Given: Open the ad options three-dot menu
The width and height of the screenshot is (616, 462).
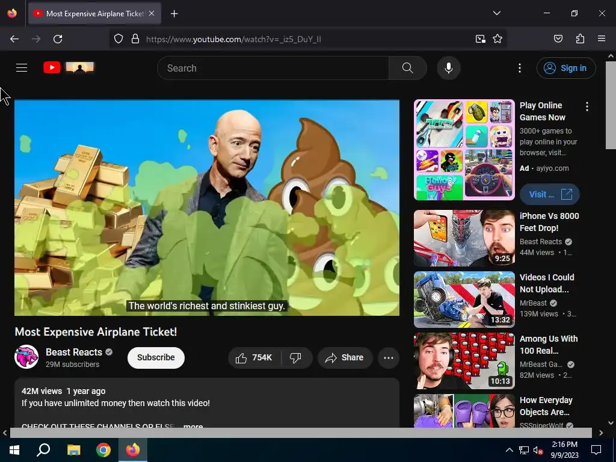Looking at the screenshot, I should tap(587, 106).
